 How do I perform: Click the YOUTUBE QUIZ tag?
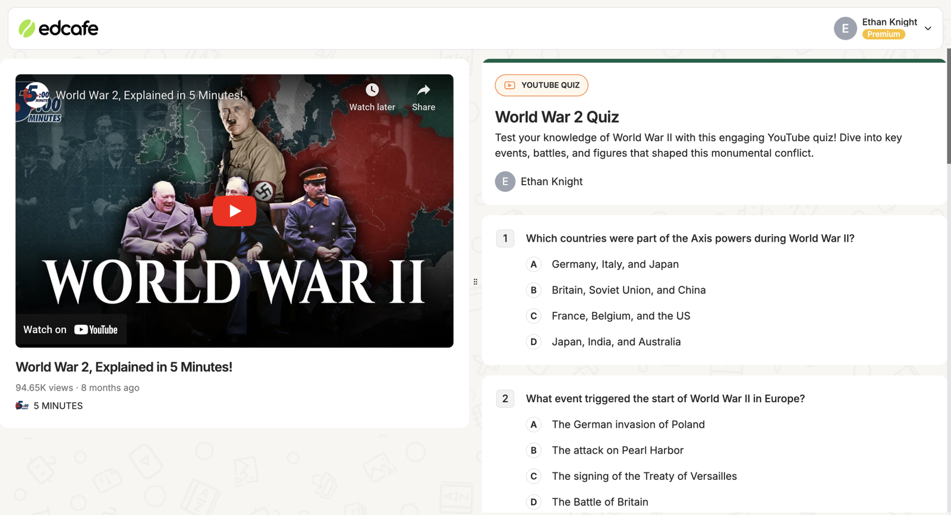tap(541, 86)
